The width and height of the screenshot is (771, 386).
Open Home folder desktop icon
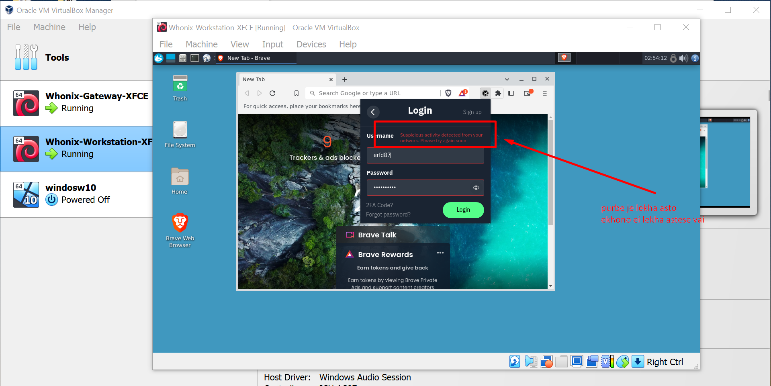tap(180, 181)
